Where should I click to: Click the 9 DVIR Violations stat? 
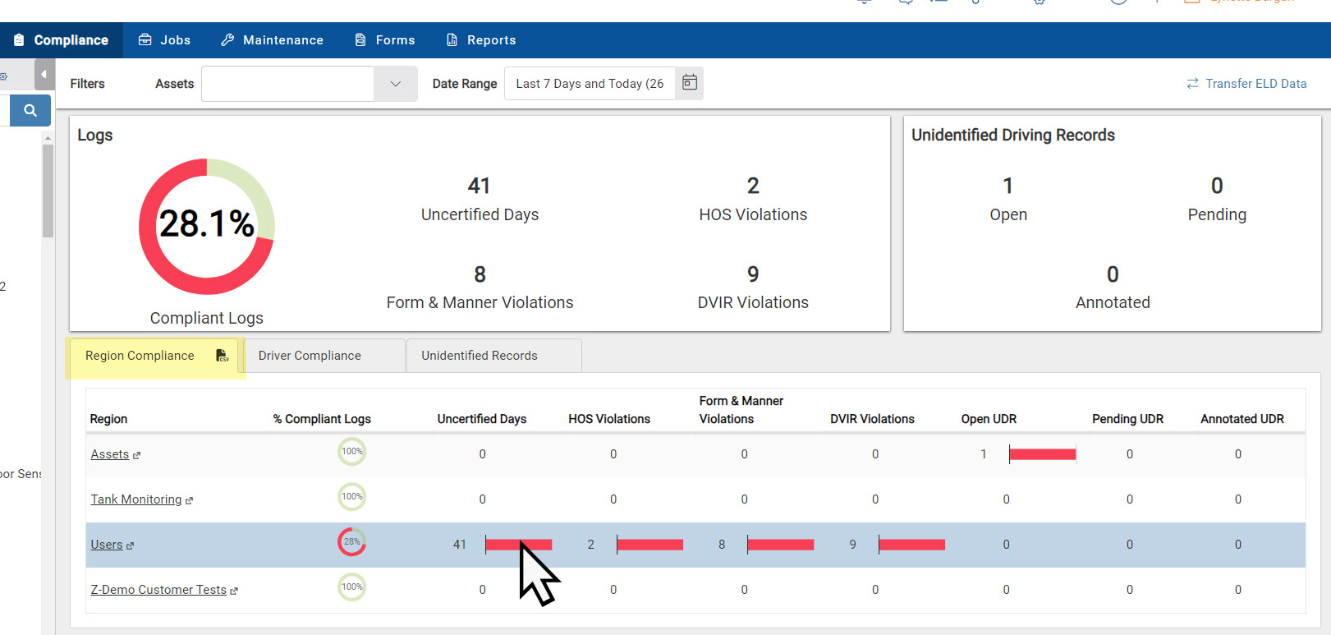tap(753, 288)
